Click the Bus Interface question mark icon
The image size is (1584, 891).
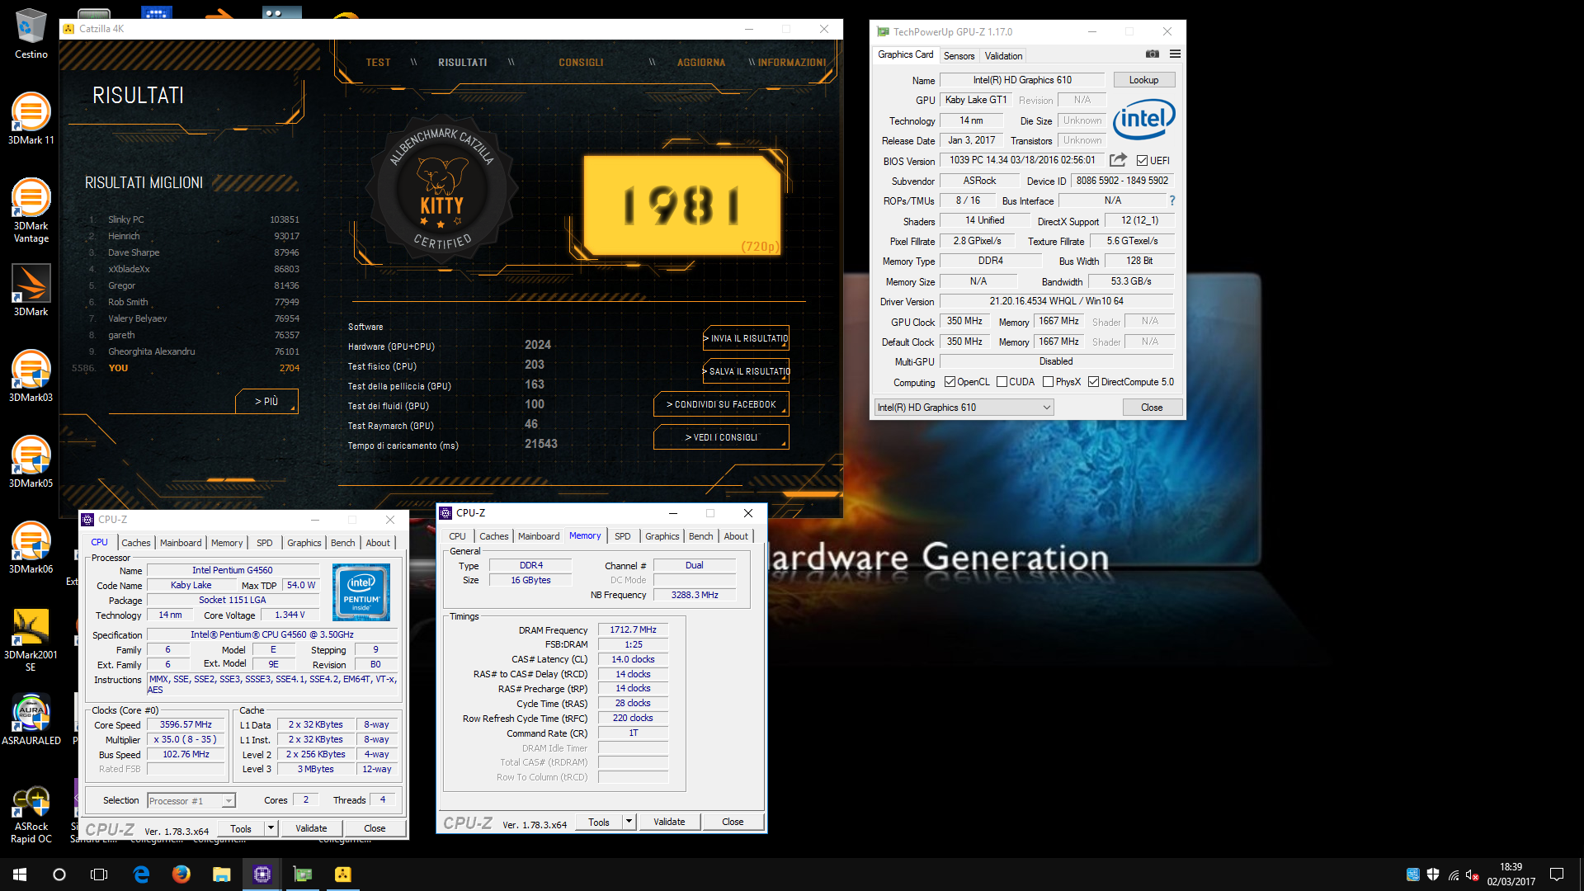(x=1171, y=200)
